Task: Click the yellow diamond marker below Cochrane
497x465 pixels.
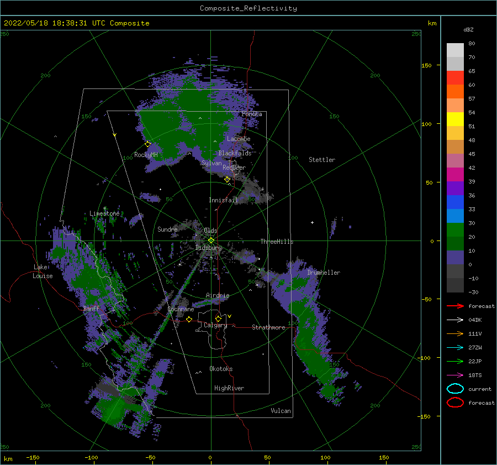Action: [x=189, y=319]
